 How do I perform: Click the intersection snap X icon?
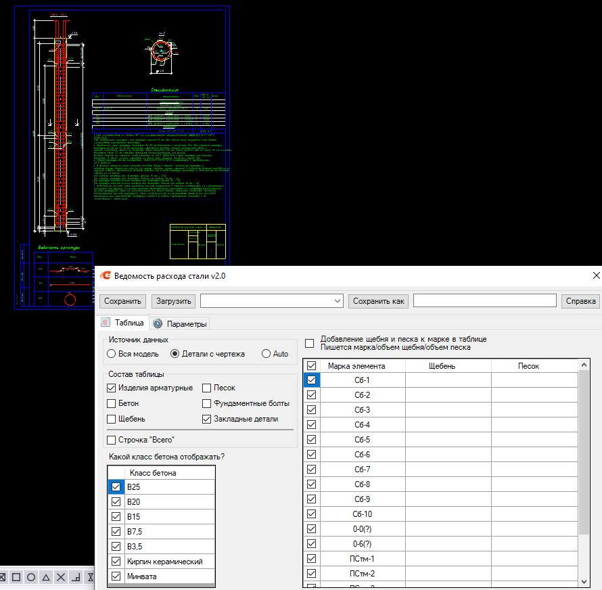[61, 577]
